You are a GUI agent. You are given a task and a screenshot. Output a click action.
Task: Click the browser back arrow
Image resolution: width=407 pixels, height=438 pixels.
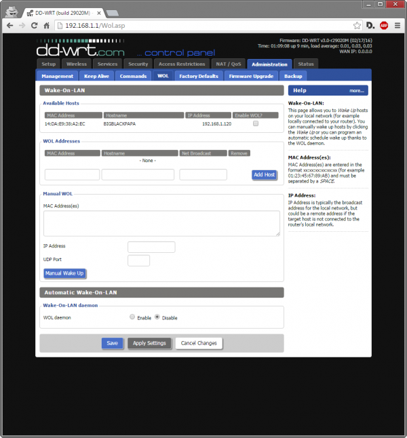coord(9,25)
